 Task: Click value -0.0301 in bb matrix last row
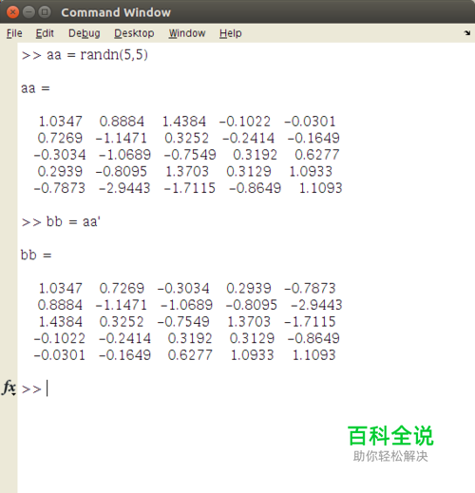pos(60,355)
